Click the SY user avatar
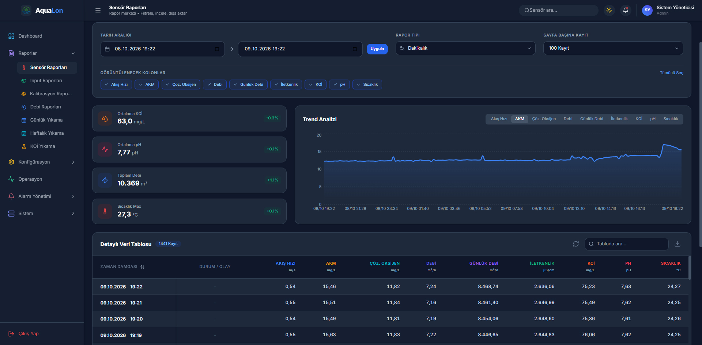This screenshot has height=345, width=702. click(x=647, y=10)
